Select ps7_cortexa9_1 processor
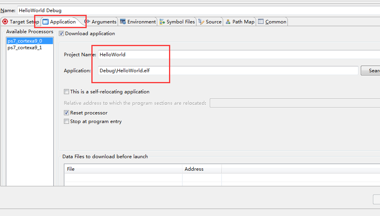The height and width of the screenshot is (216, 380). coord(25,48)
